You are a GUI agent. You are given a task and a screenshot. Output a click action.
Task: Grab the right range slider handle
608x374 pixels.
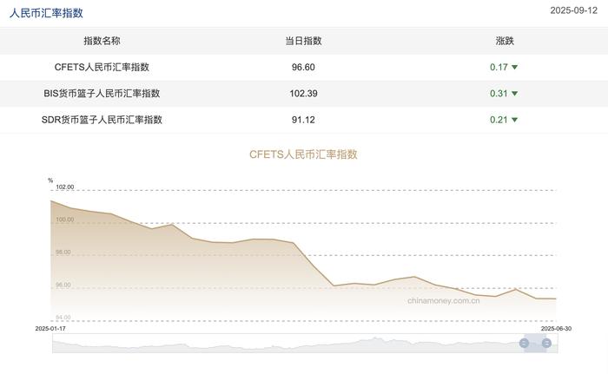(546, 343)
